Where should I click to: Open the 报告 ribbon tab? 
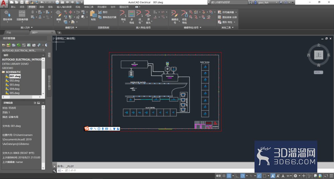(x=50, y=7)
